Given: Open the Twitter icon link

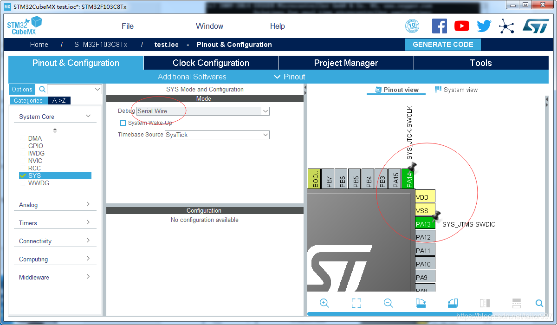Looking at the screenshot, I should pos(484,26).
